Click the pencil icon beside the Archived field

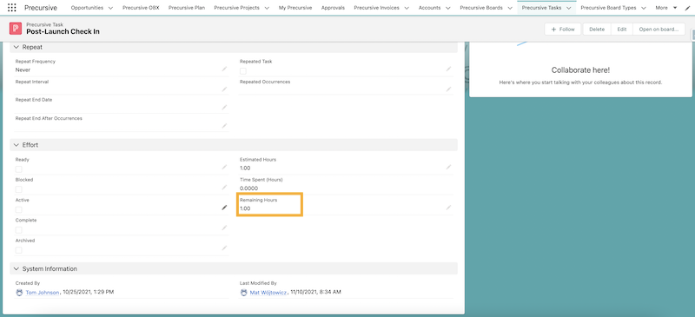[x=224, y=248]
